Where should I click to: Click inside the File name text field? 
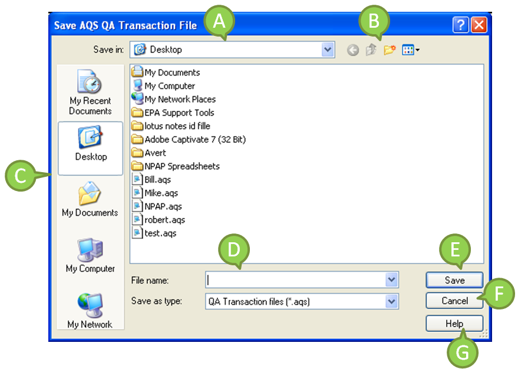[295, 279]
